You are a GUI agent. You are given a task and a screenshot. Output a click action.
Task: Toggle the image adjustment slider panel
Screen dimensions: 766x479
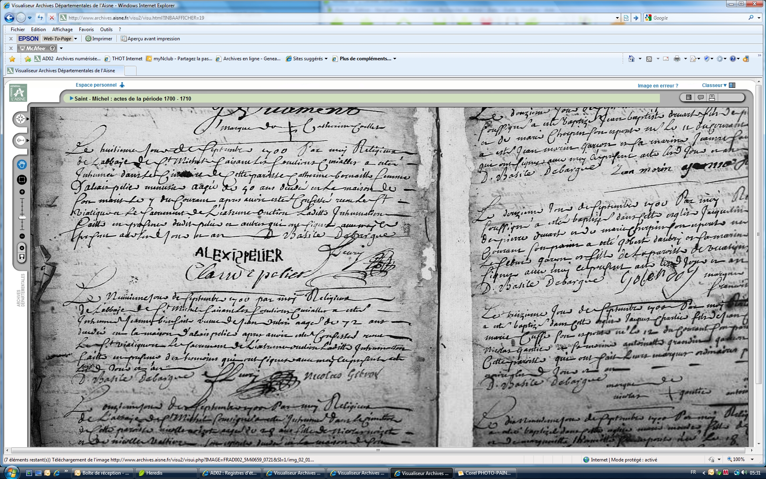click(x=20, y=141)
